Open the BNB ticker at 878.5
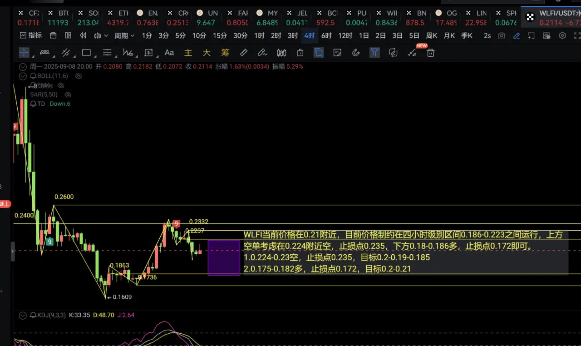This screenshot has width=581, height=346. click(415, 18)
